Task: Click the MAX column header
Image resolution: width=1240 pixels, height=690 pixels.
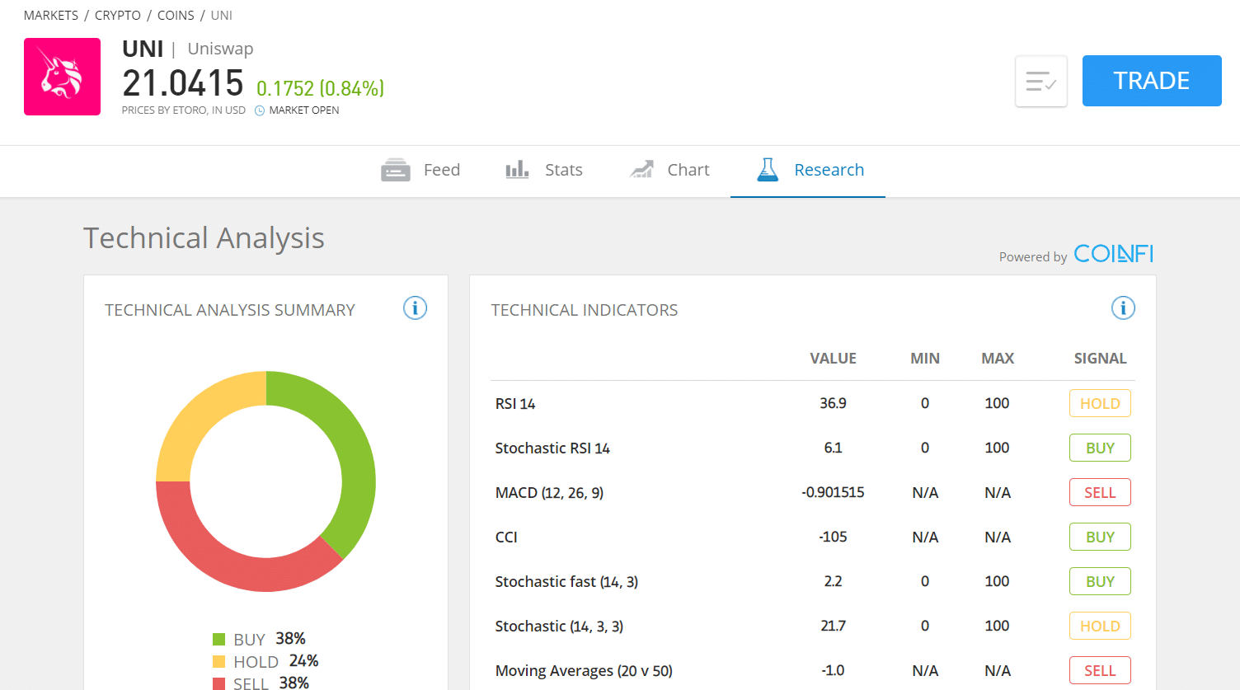Action: 998,359
